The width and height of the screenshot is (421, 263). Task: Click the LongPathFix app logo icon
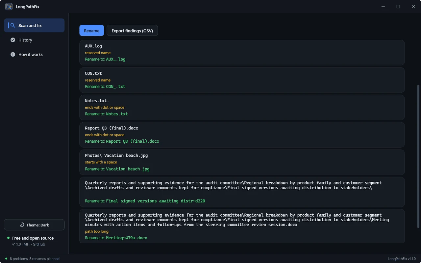(x=9, y=7)
